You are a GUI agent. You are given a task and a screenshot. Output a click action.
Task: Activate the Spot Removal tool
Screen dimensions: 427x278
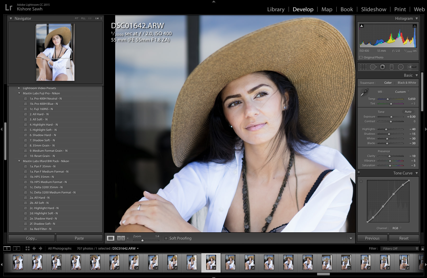pos(373,67)
